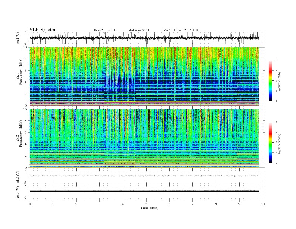Image resolution: width=296 pixels, height=229 pixels.
Task: Click time axis tick label "7"
Action: pyautogui.click(x=193, y=204)
